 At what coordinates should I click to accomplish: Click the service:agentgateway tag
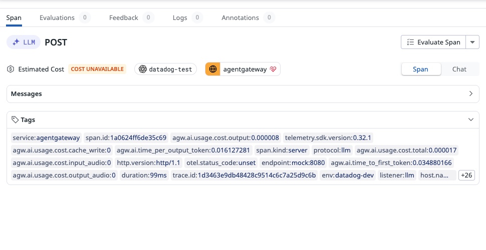tap(46, 137)
